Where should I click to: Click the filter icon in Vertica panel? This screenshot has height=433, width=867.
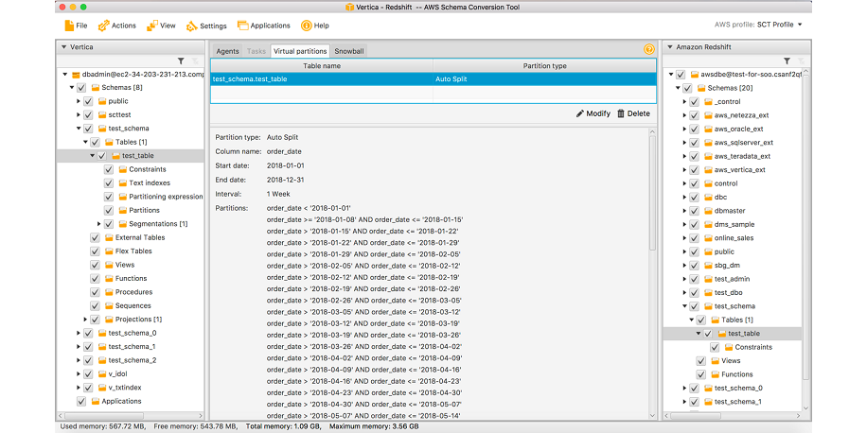(181, 61)
